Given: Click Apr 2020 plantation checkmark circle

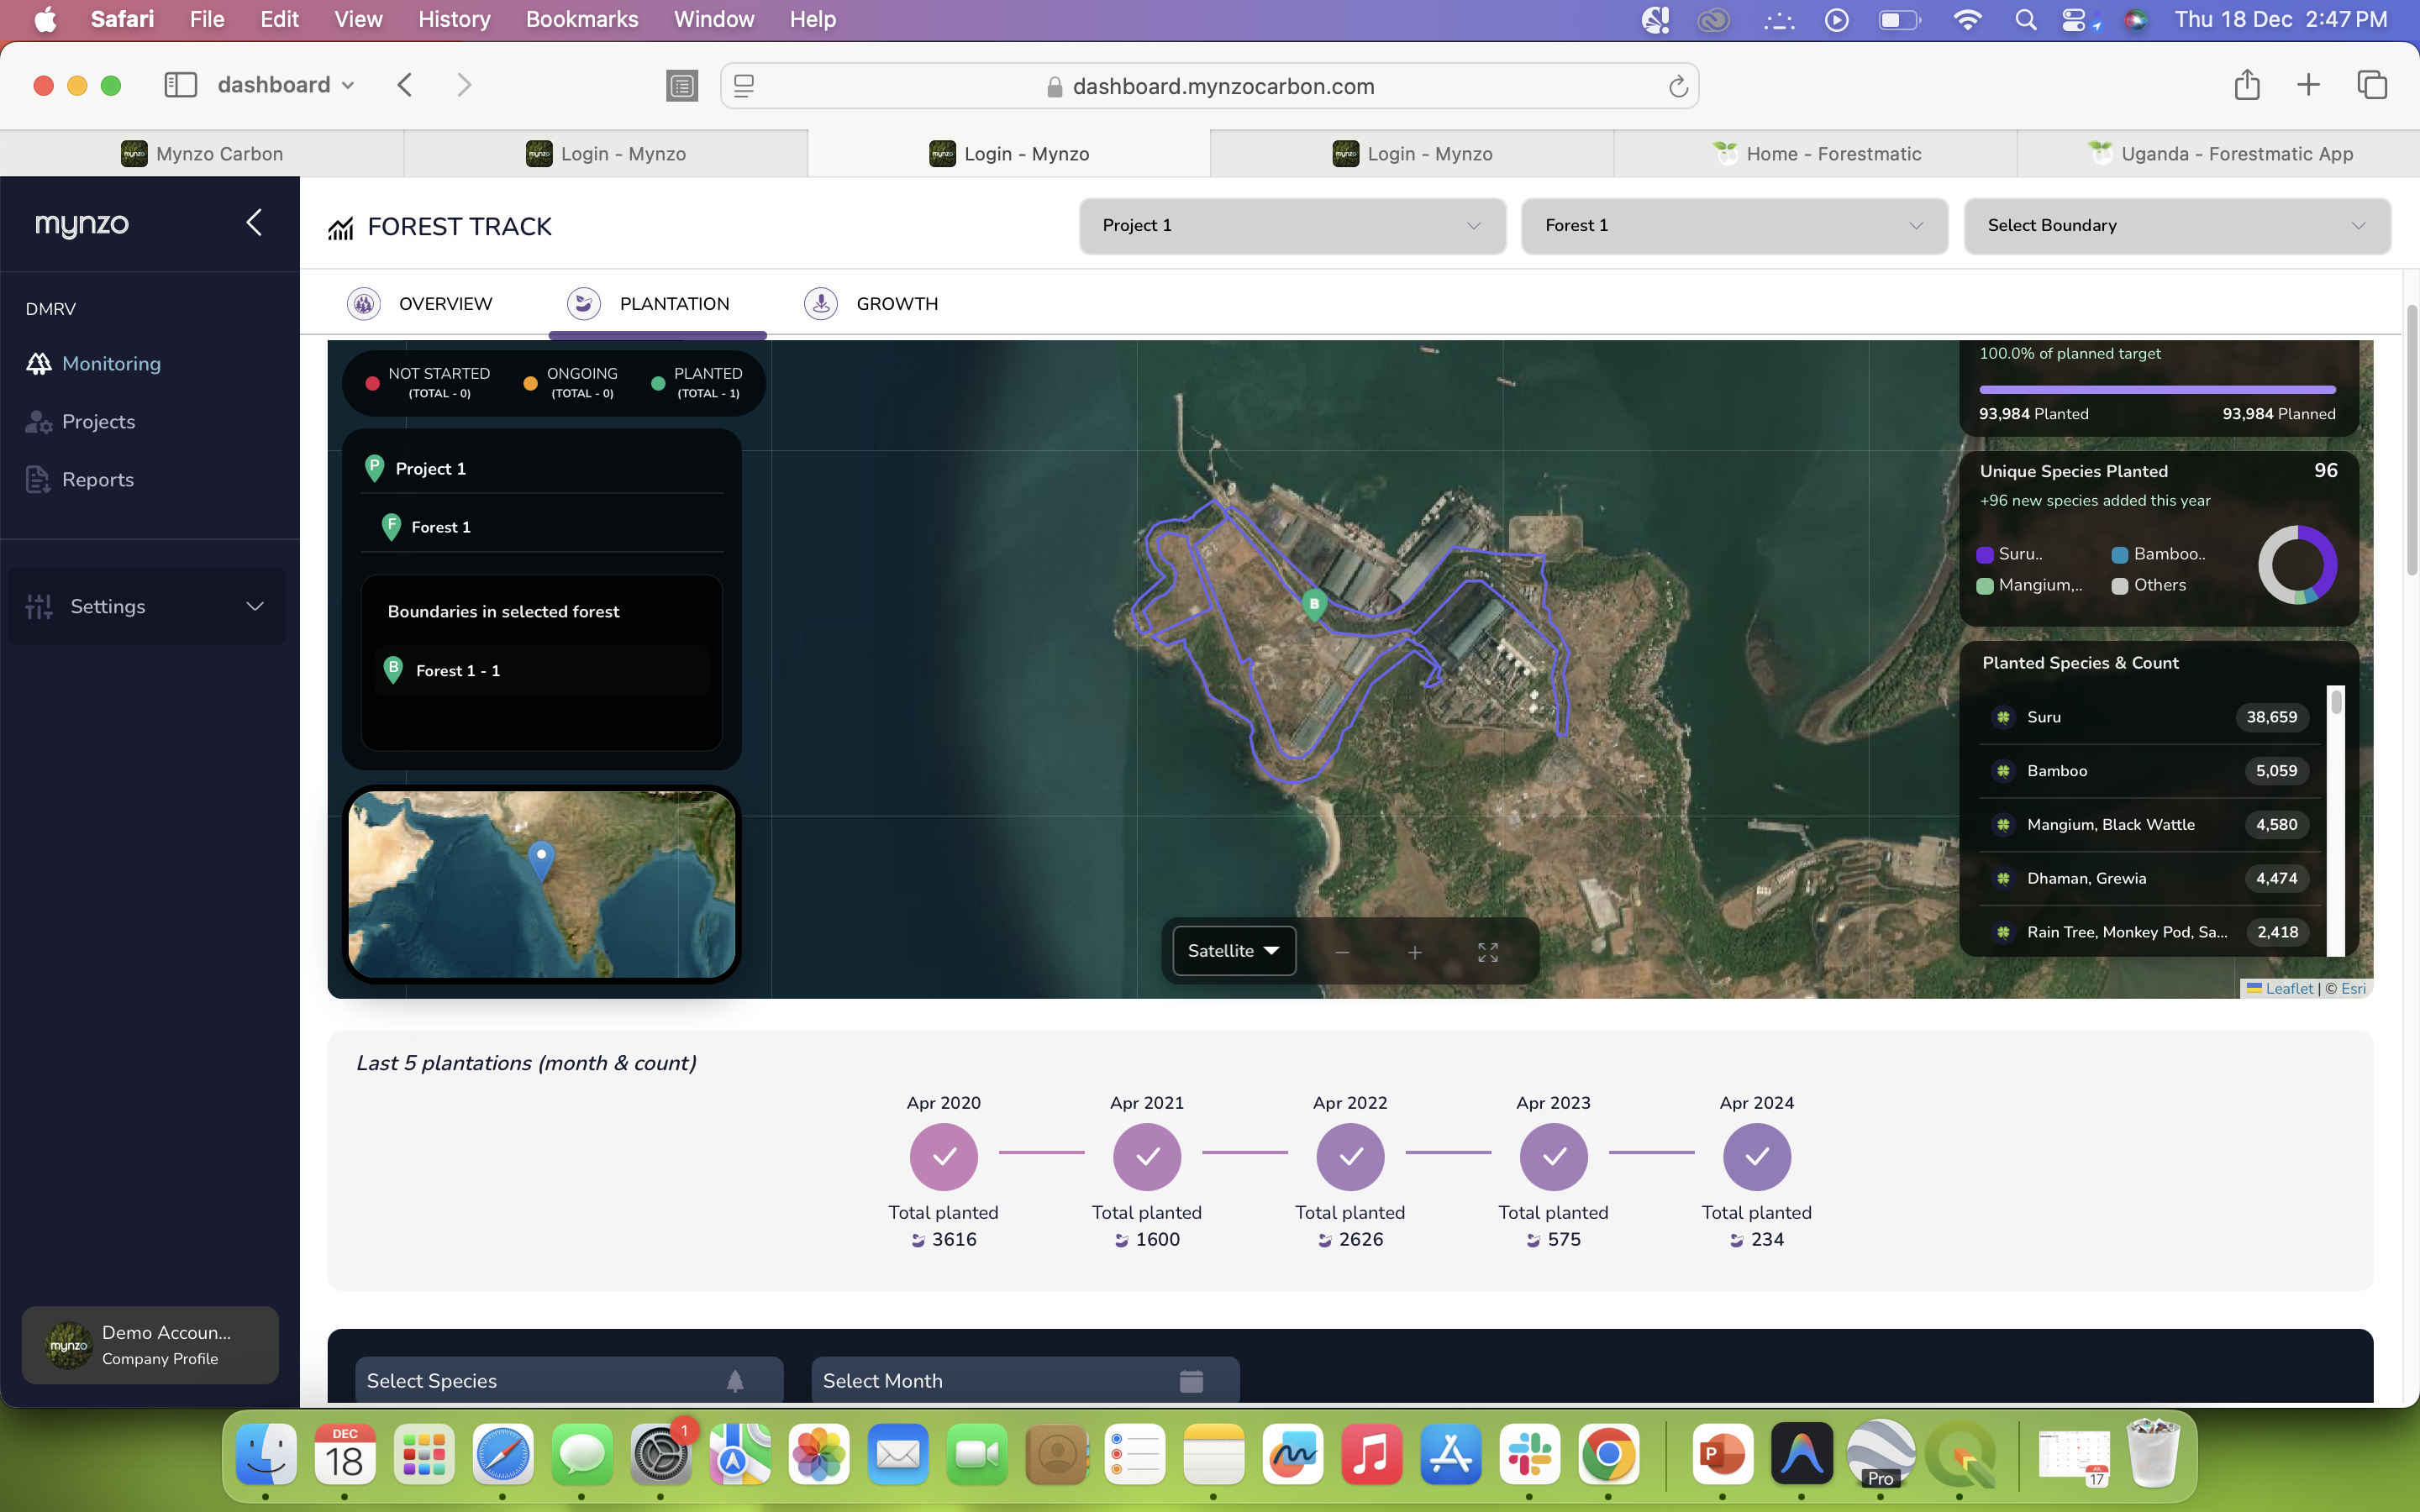Looking at the screenshot, I should coord(943,1157).
